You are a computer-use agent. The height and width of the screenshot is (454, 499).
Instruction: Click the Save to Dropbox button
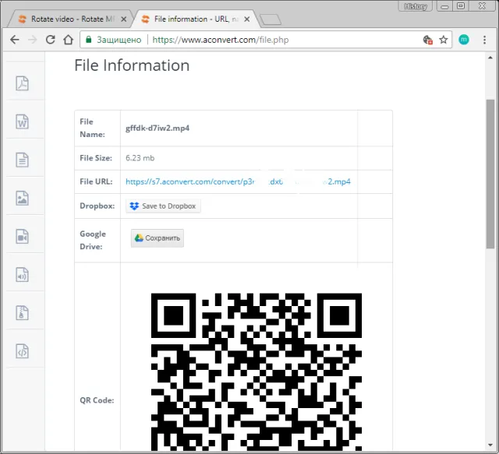coord(163,206)
